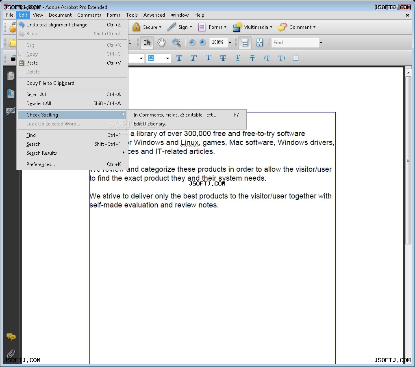Open the font size 12 dropdown

[167, 58]
